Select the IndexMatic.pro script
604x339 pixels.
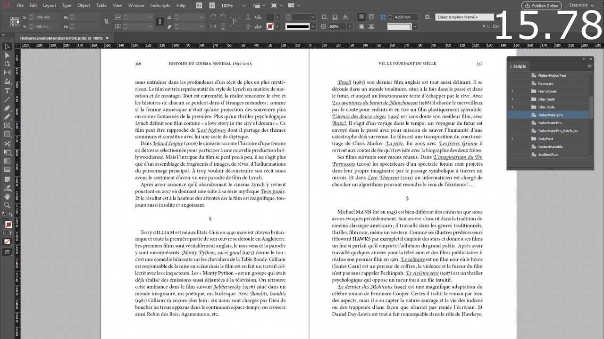pyautogui.click(x=550, y=115)
